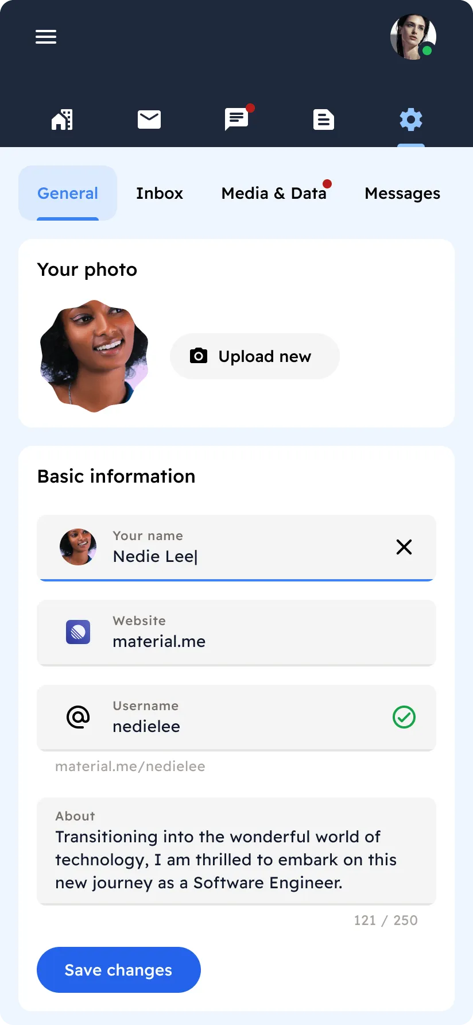Go to the home dashboard icon
This screenshot has width=473, height=1025.
pyautogui.click(x=62, y=120)
